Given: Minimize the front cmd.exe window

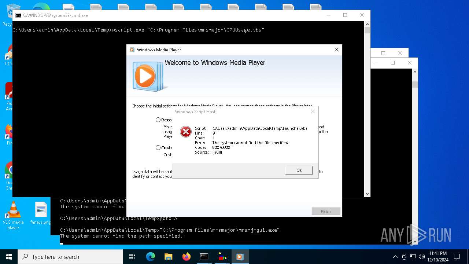Looking at the screenshot, I should [x=328, y=15].
